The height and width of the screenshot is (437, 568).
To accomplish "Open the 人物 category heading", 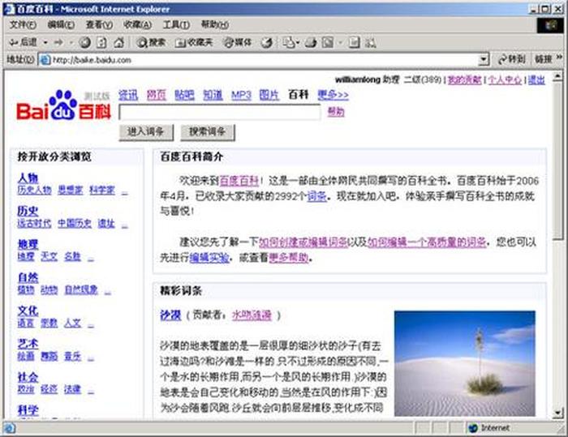I will click(x=28, y=178).
